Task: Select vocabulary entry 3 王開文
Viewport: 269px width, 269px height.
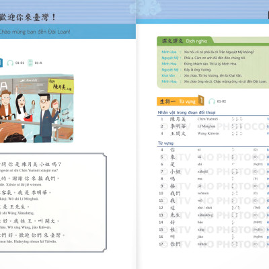Action: coord(213,134)
